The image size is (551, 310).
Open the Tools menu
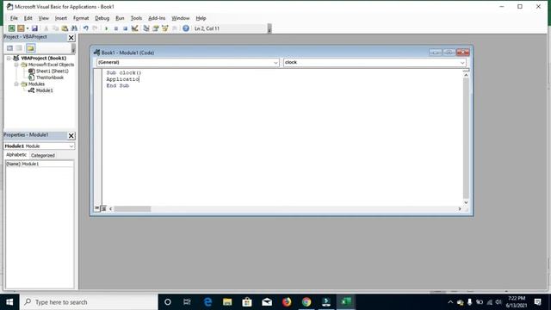pyautogui.click(x=136, y=18)
